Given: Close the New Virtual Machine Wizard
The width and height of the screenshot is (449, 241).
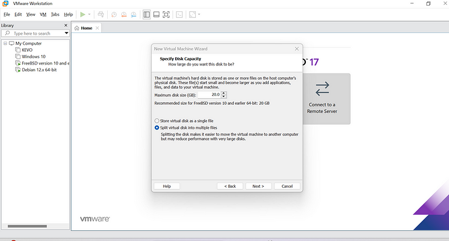Looking at the screenshot, I should [x=297, y=49].
